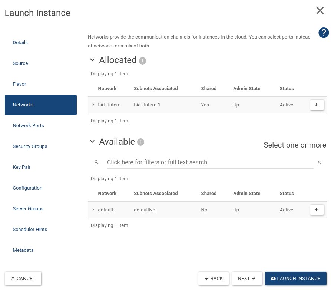Deallocate FAU-Intern network with down arrow
Viewport: 331px width, 290px height.
click(x=317, y=105)
